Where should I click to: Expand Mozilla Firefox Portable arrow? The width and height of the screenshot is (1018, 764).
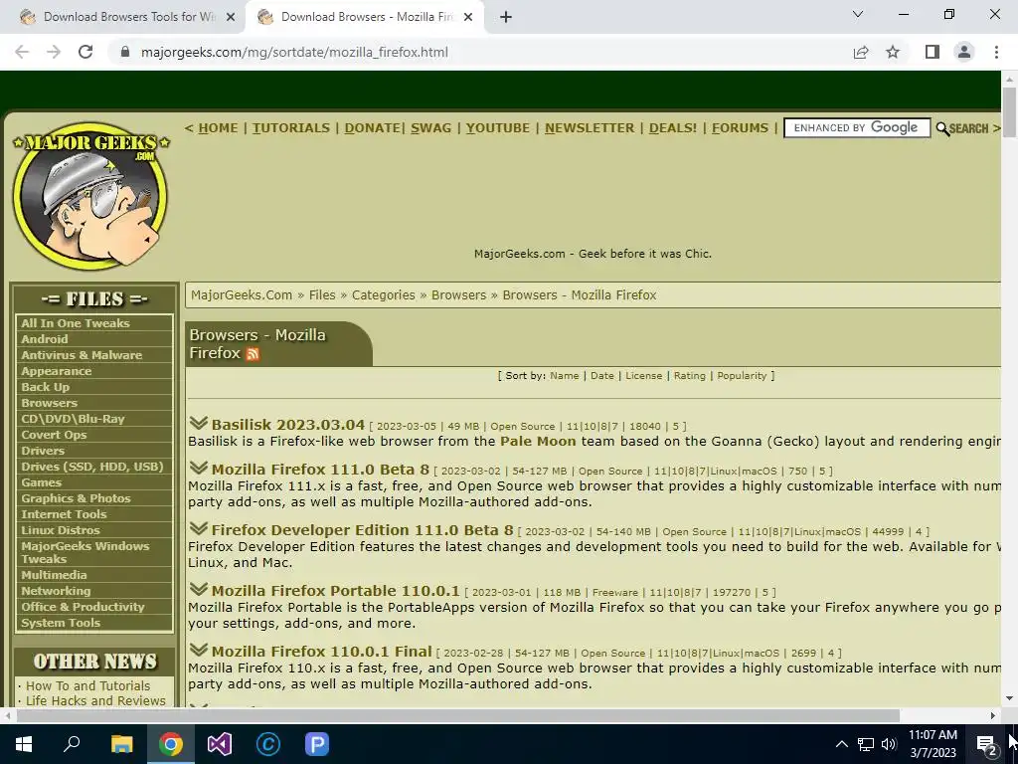point(198,590)
